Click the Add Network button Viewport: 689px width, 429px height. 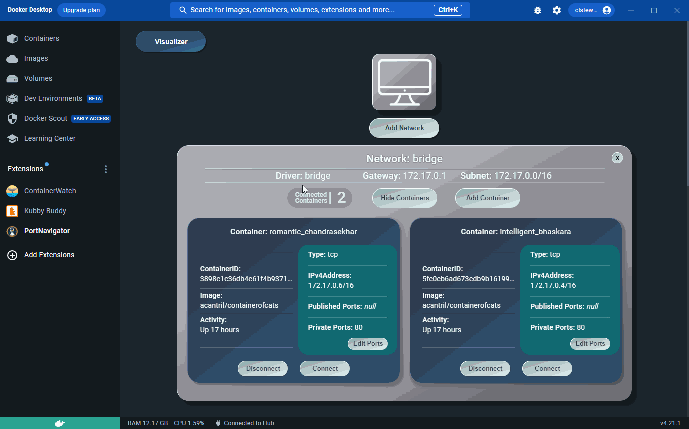pyautogui.click(x=404, y=128)
